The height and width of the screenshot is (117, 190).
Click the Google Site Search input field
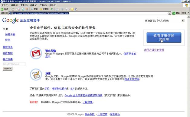(x=14, y=64)
